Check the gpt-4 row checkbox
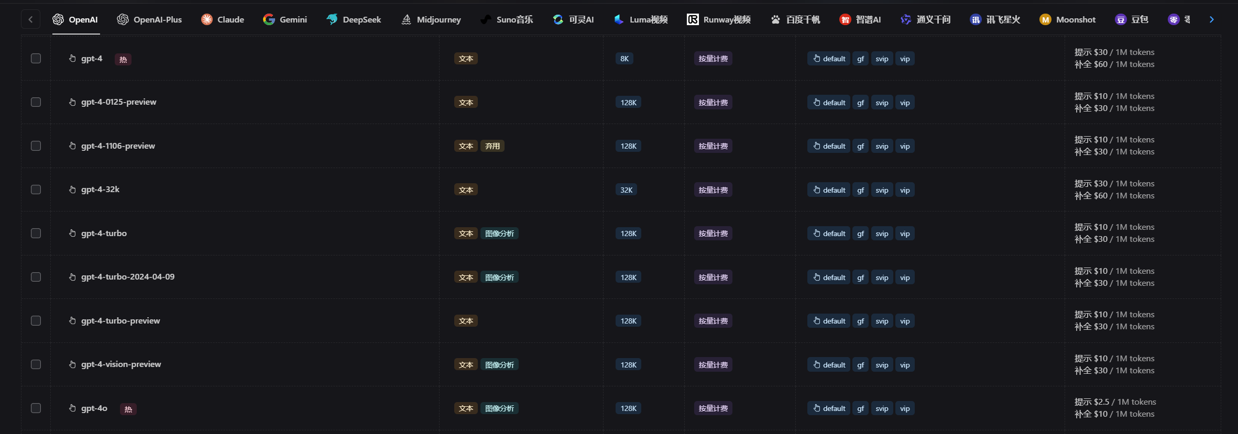The image size is (1238, 434). (x=36, y=58)
